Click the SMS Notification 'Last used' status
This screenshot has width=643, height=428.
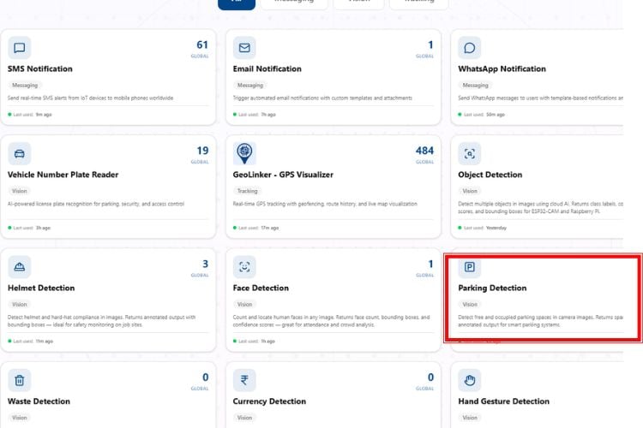(x=30, y=115)
